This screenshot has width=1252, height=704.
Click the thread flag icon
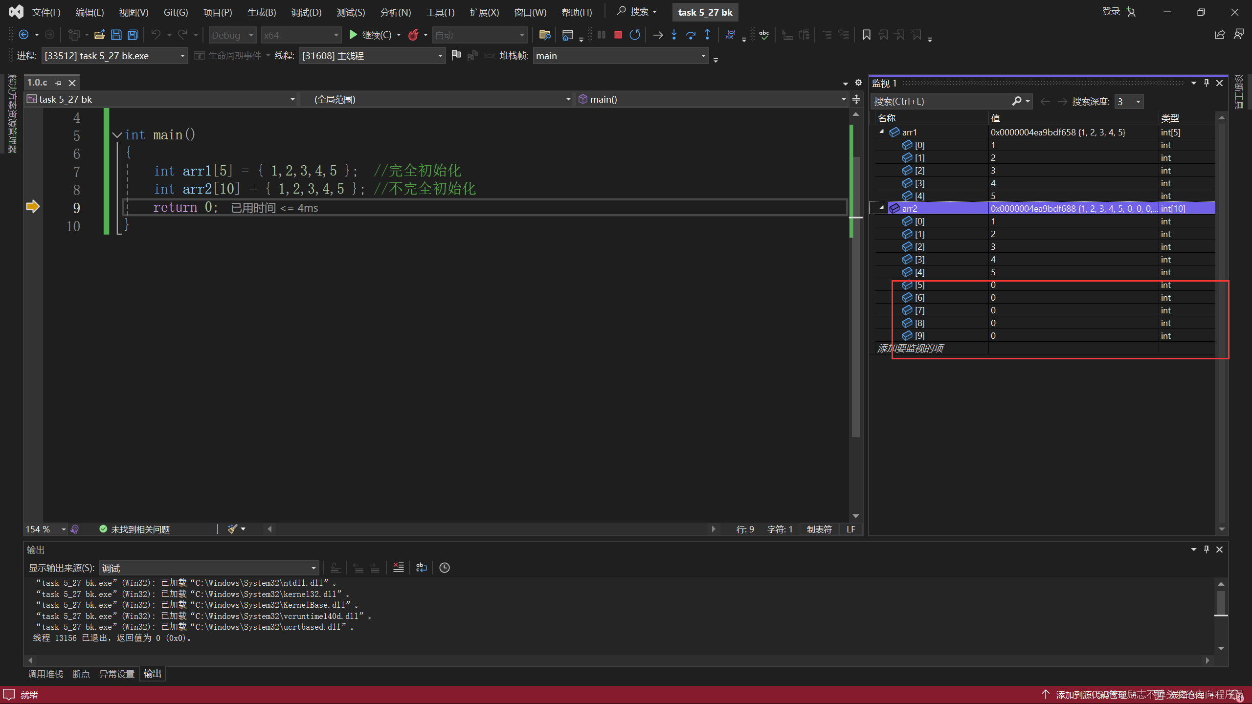tap(456, 55)
